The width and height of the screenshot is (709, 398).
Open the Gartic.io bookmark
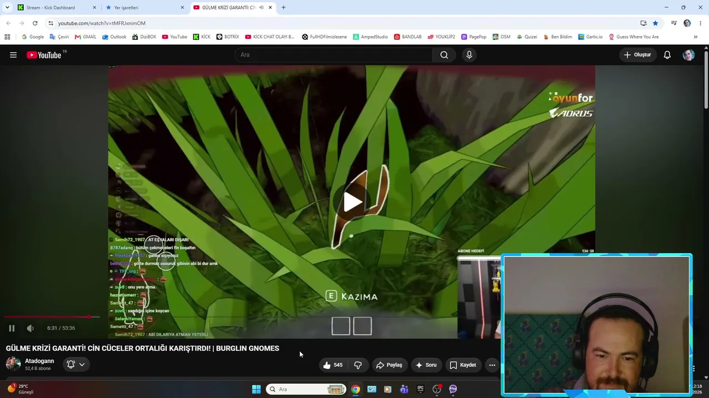click(x=590, y=37)
